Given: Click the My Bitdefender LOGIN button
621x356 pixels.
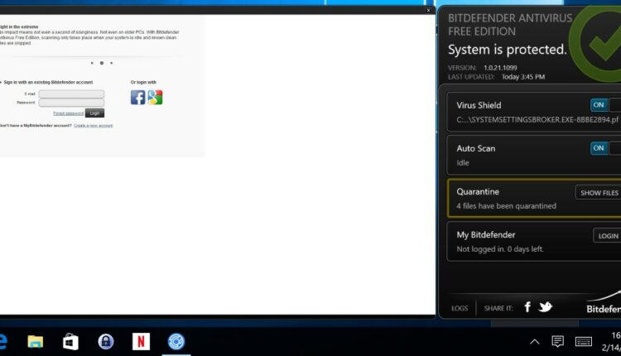Looking at the screenshot, I should (608, 236).
